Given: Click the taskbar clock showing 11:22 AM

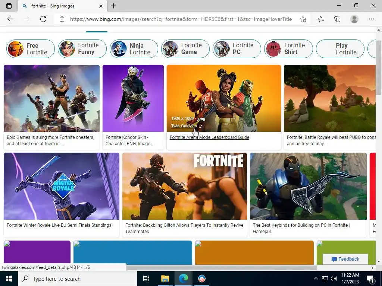Looking at the screenshot, I should tap(350, 279).
